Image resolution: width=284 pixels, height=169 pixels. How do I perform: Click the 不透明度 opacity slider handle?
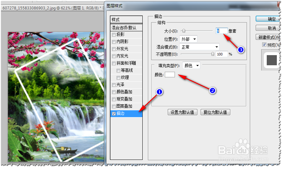[x=213, y=54]
